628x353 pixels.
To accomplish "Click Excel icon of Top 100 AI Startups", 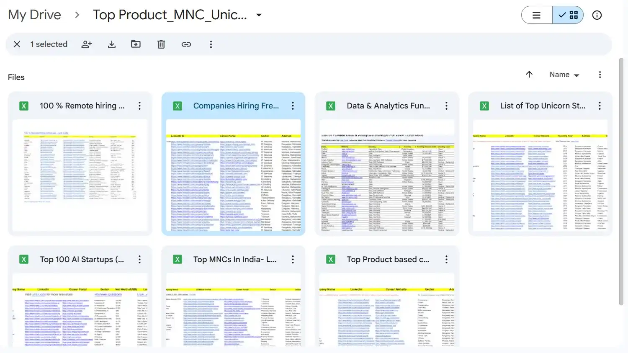I will (24, 260).
